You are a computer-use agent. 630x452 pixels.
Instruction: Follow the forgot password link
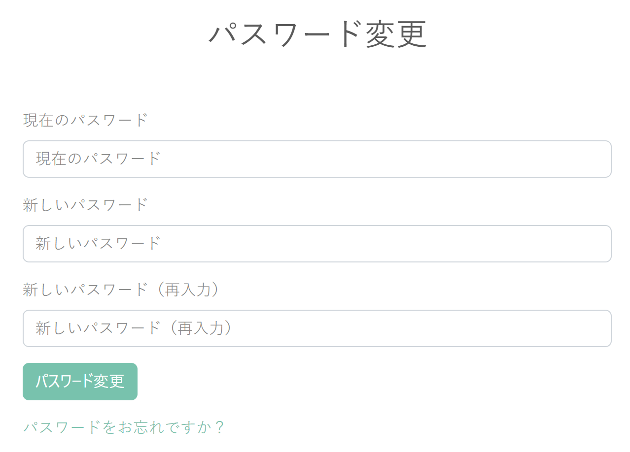pos(124,427)
